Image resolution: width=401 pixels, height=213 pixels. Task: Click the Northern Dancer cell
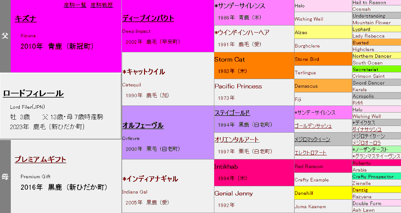coord(377,56)
